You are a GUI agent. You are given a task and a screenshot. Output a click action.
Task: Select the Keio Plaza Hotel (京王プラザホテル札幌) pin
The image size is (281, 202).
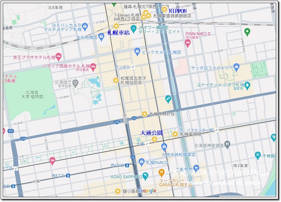point(58,57)
